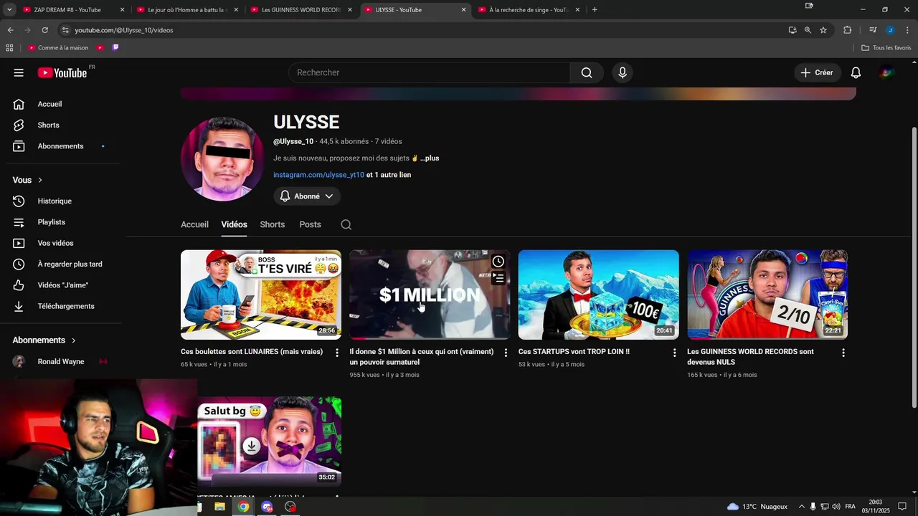Start voice search with the microphone
918x516 pixels.
tap(623, 72)
